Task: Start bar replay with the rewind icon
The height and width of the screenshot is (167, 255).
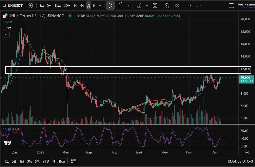Action: (x=177, y=5)
